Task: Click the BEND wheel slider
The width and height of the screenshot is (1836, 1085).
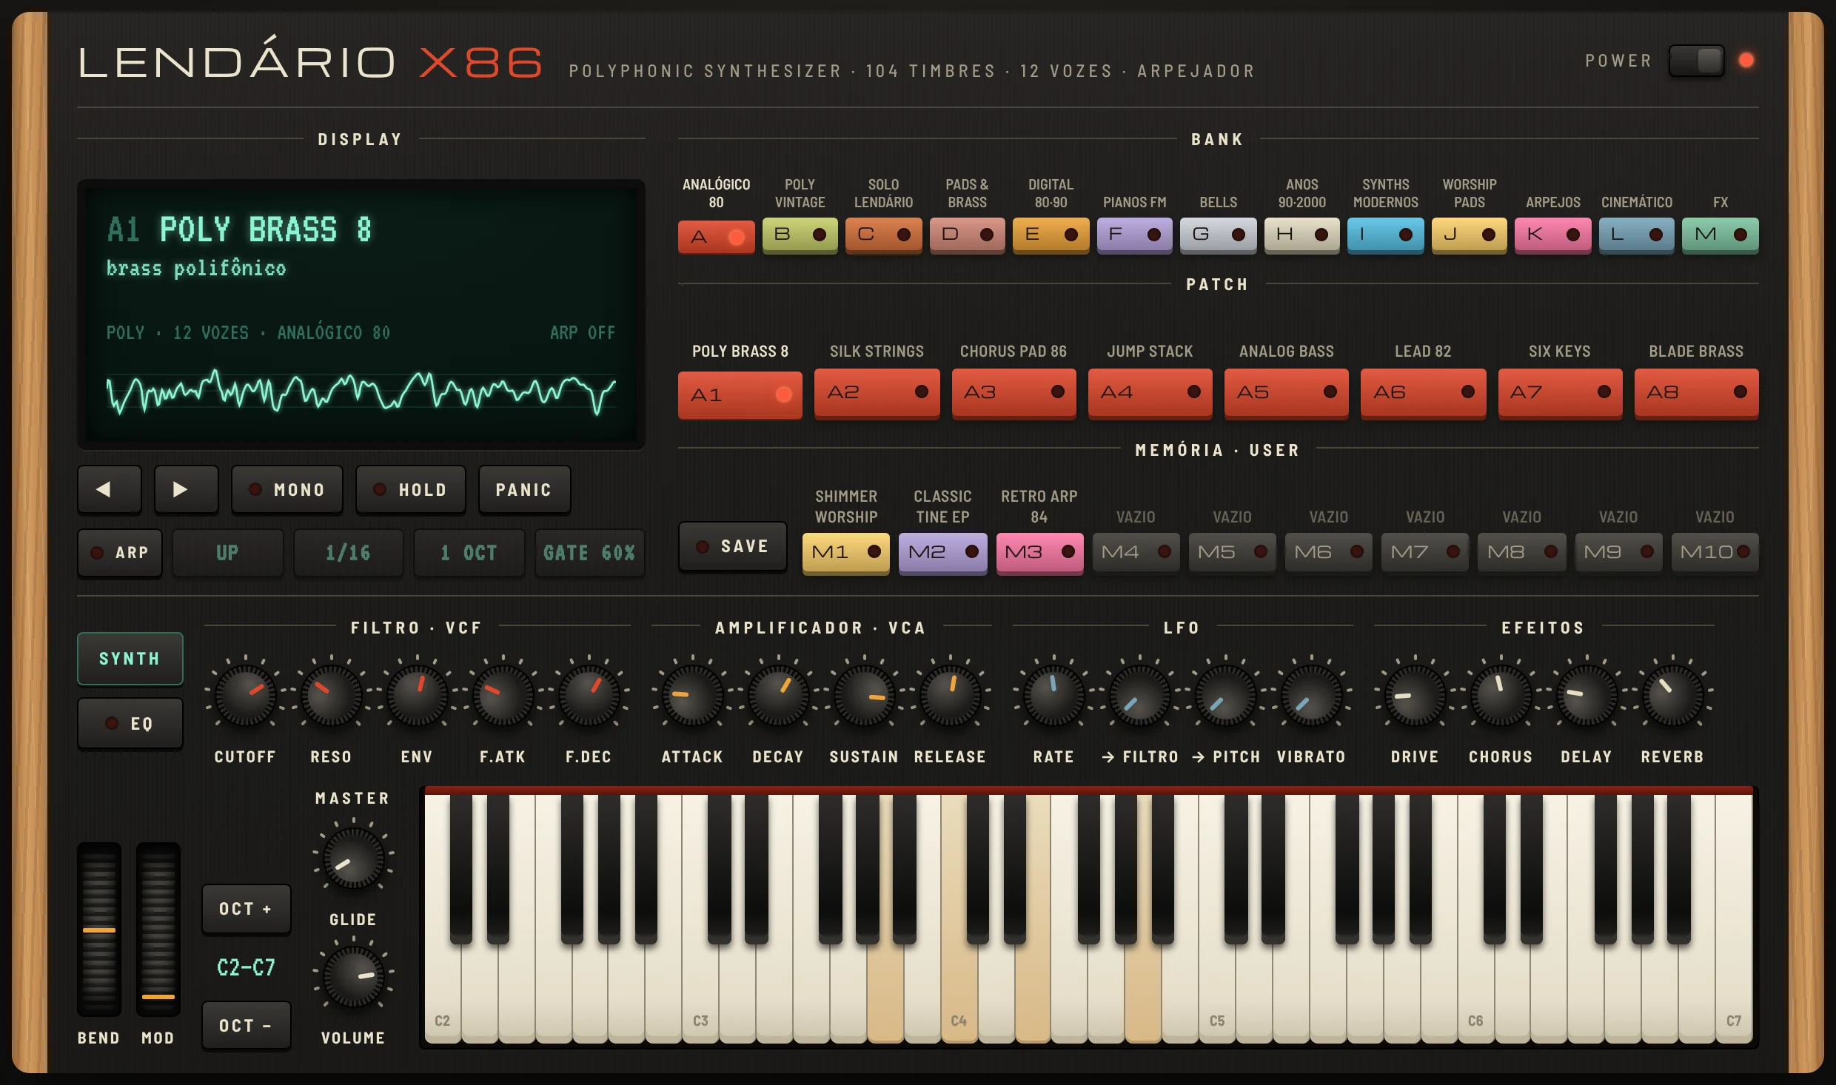Action: (x=99, y=930)
